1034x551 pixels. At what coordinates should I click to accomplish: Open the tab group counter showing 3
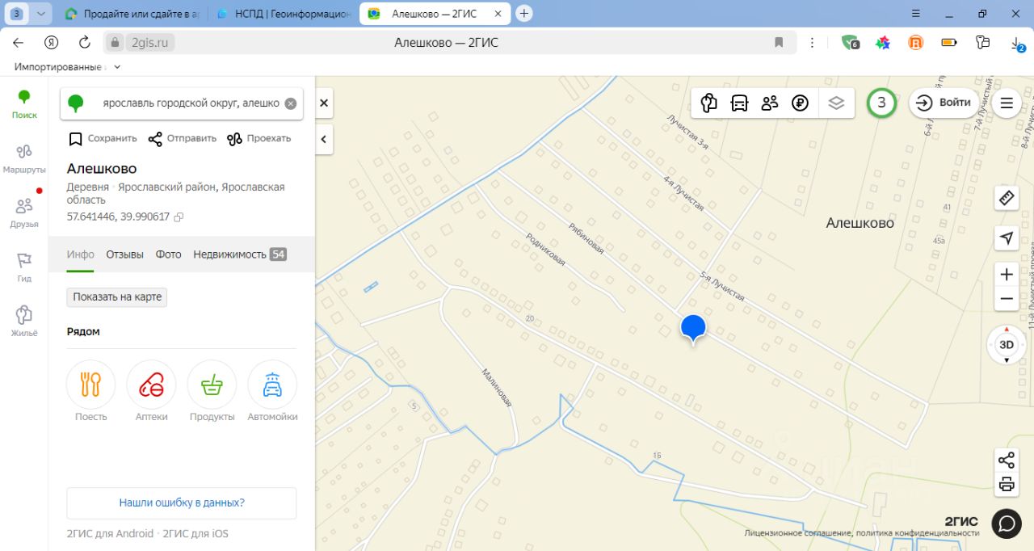17,14
